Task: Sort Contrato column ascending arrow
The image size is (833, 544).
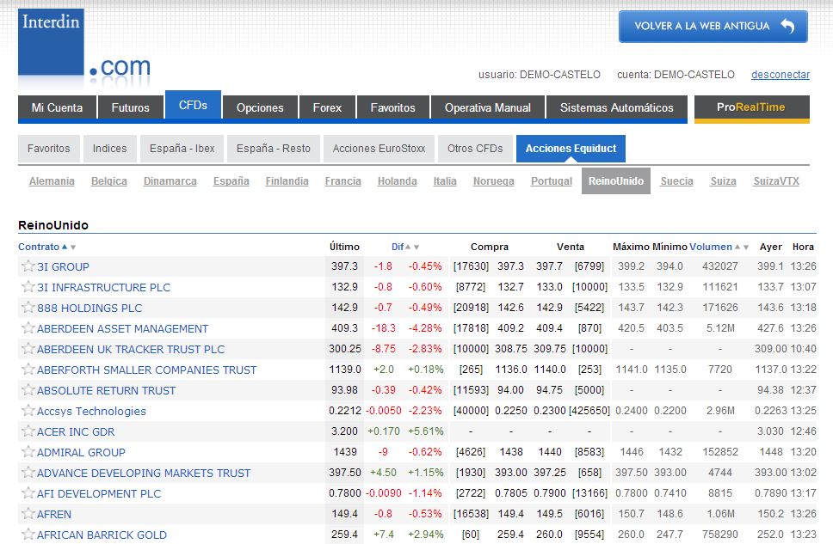Action: pos(65,247)
